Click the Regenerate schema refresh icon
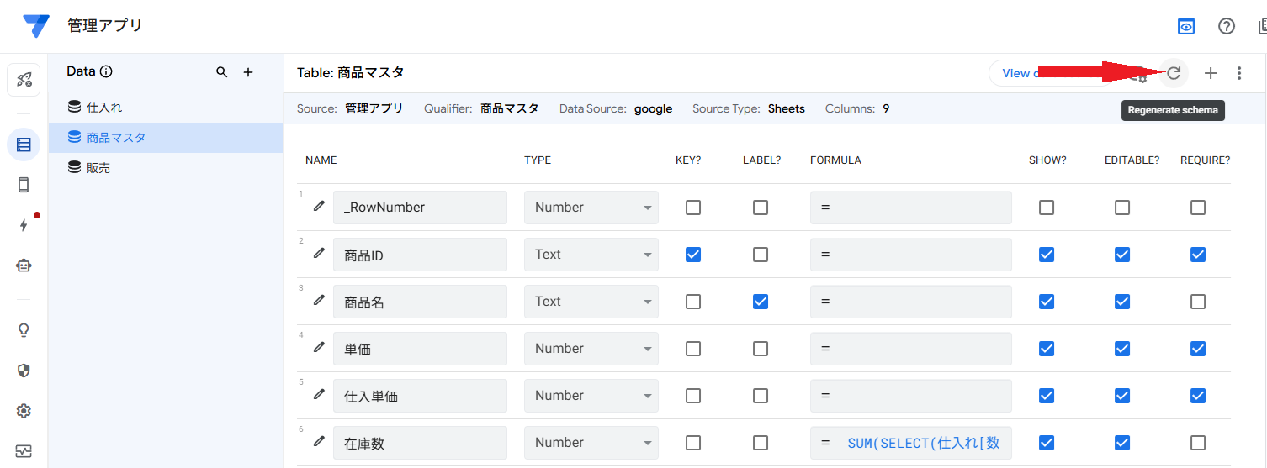 point(1174,73)
